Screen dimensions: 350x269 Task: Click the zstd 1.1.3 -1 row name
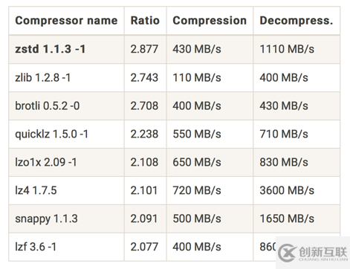coord(51,49)
